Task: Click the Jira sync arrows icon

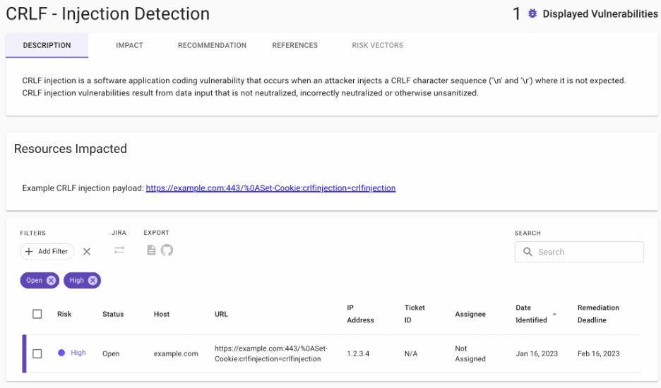Action: (x=119, y=250)
